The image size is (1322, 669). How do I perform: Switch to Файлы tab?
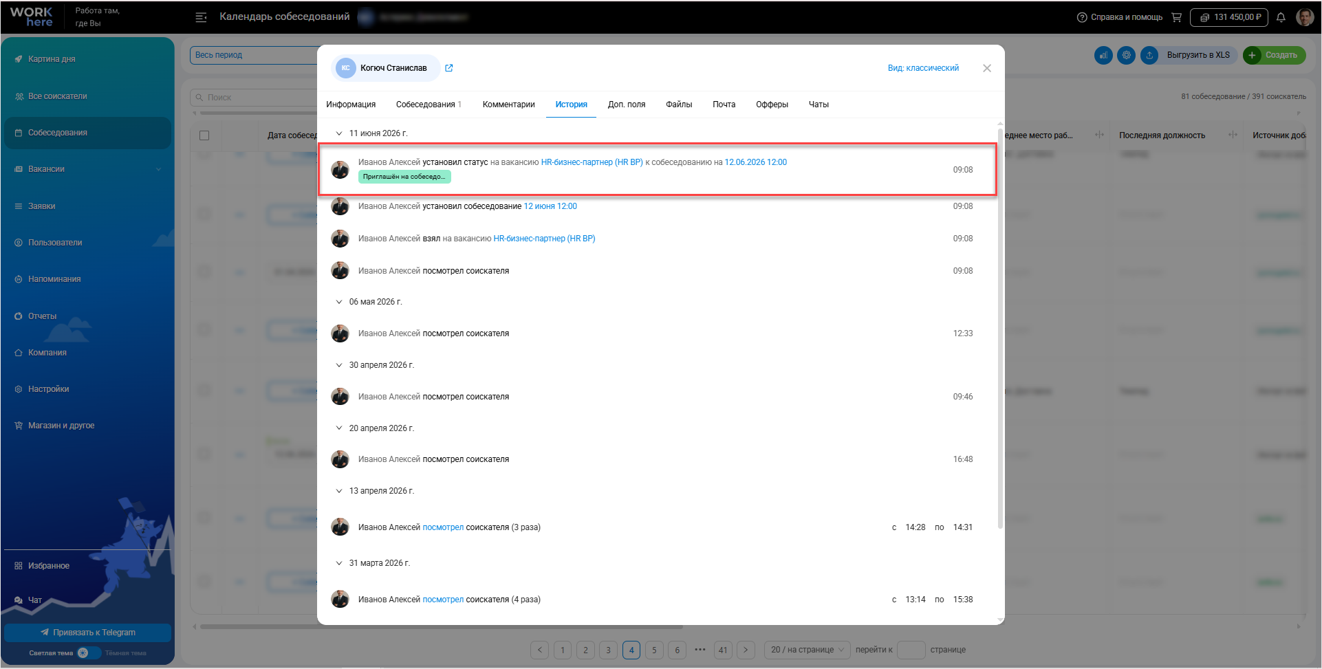tap(679, 105)
